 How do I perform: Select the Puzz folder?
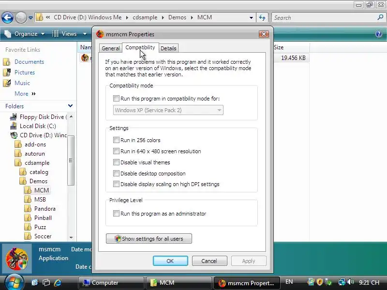click(x=40, y=227)
